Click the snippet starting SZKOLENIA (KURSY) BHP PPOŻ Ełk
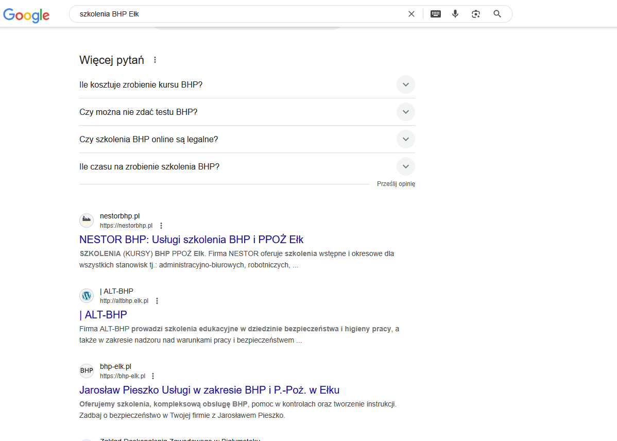 point(236,259)
